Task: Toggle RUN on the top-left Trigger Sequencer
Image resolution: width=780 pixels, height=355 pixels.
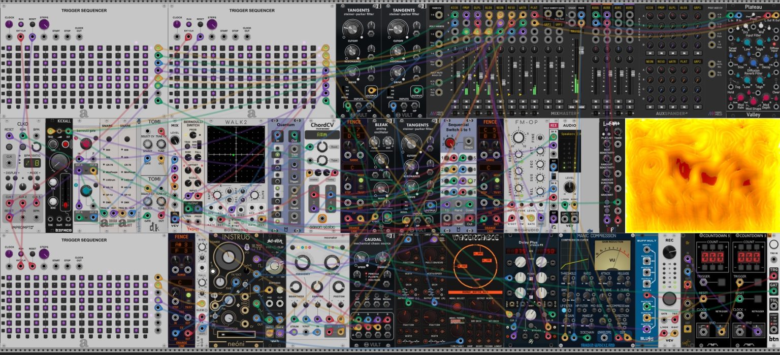Action: (x=21, y=24)
